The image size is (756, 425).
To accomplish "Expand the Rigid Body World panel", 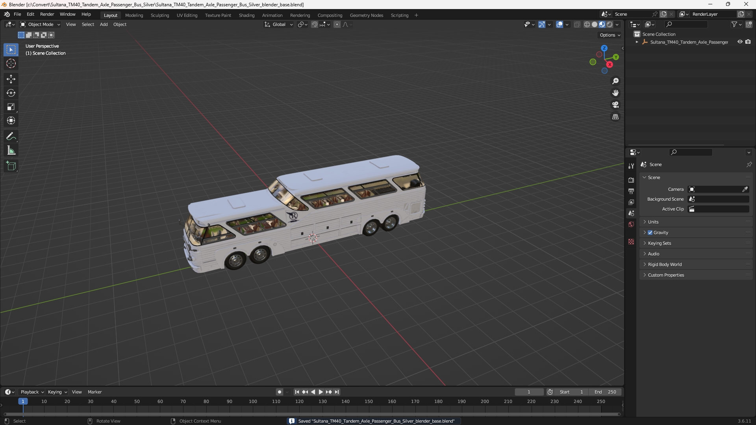I will click(696, 264).
